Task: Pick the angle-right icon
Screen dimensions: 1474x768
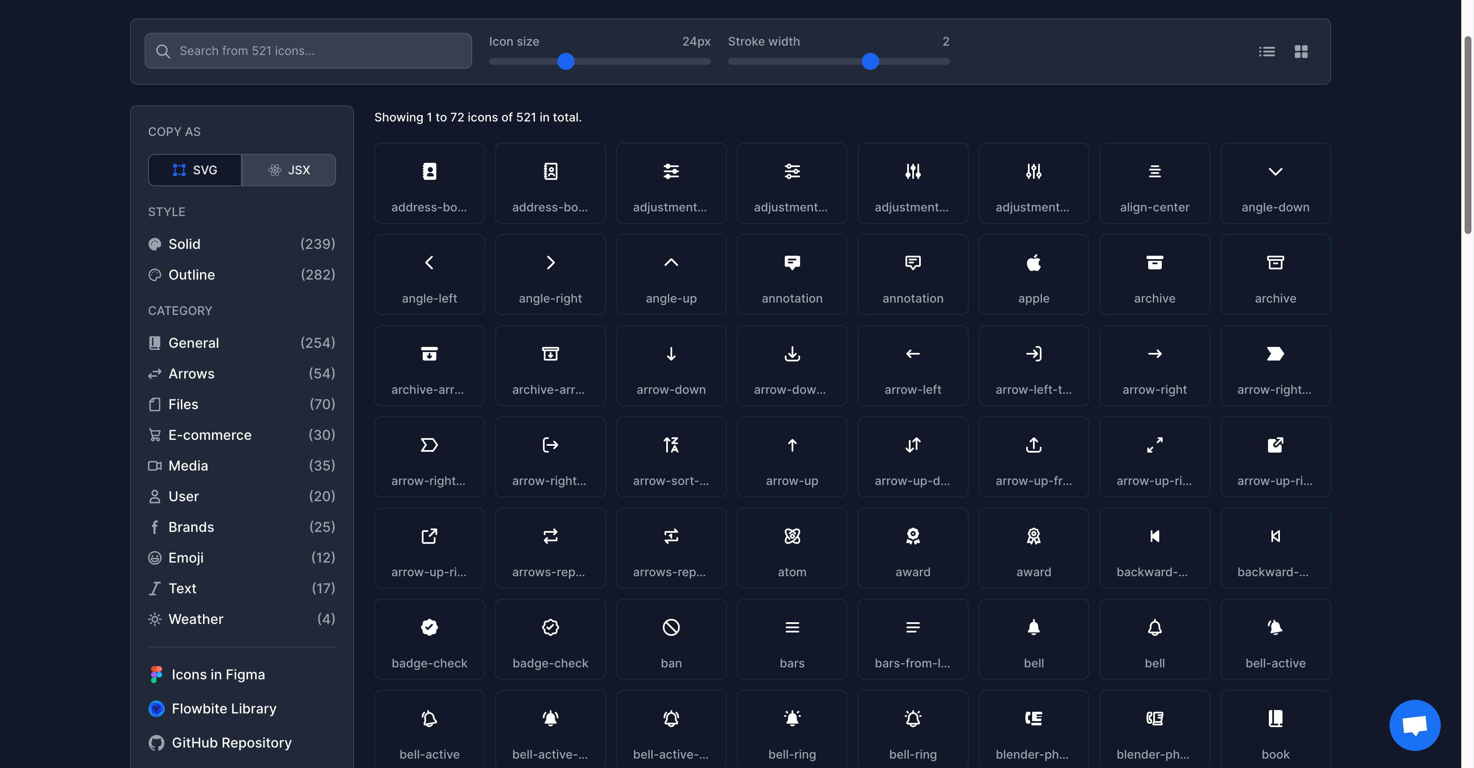Action: (550, 274)
